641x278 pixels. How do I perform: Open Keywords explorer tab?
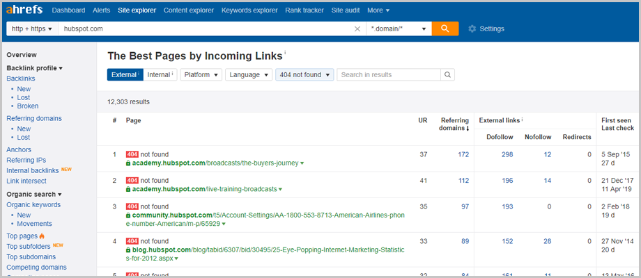pos(249,10)
